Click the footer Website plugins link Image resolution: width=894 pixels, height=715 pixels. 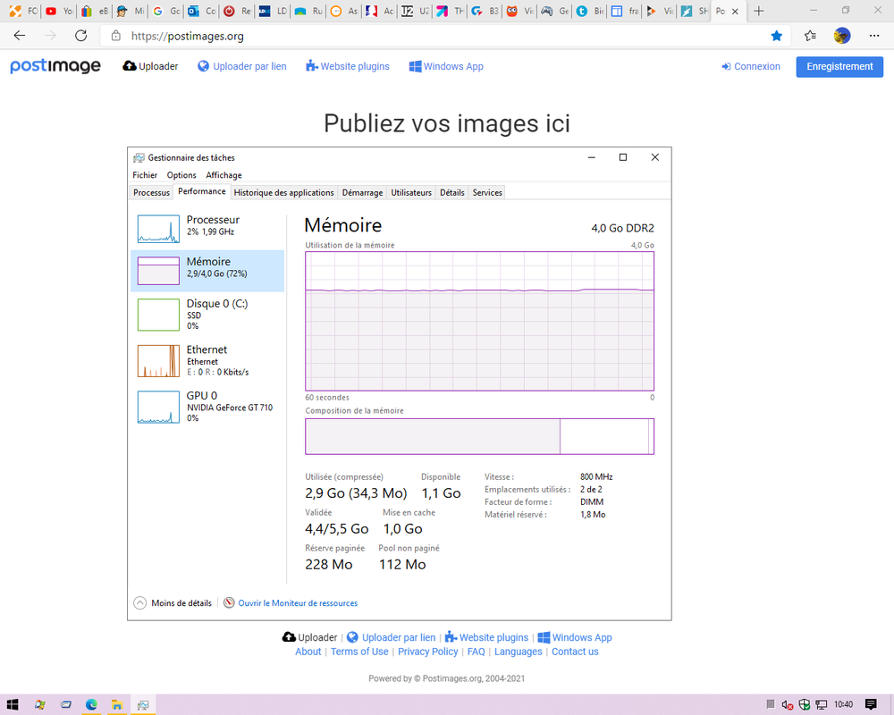pyautogui.click(x=486, y=637)
